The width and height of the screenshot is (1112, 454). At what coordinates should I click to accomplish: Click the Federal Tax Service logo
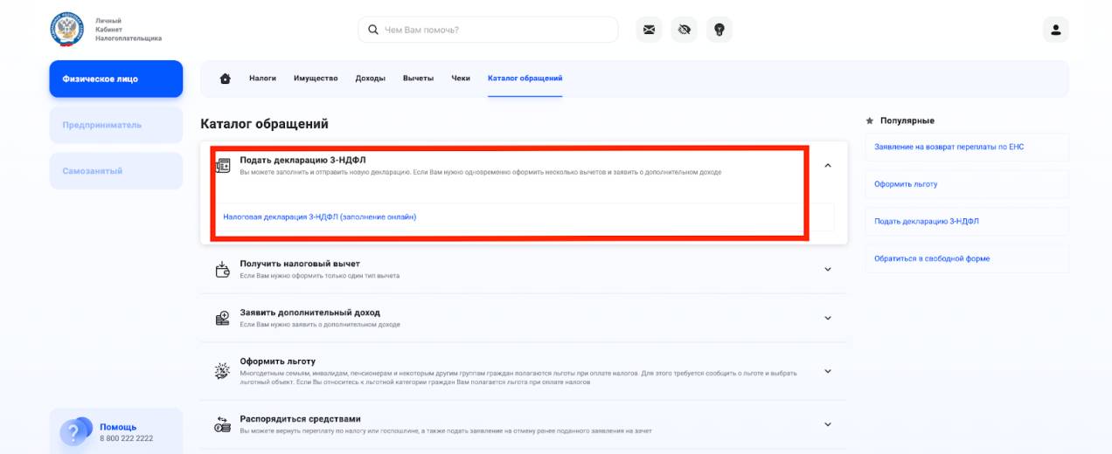pos(67,30)
